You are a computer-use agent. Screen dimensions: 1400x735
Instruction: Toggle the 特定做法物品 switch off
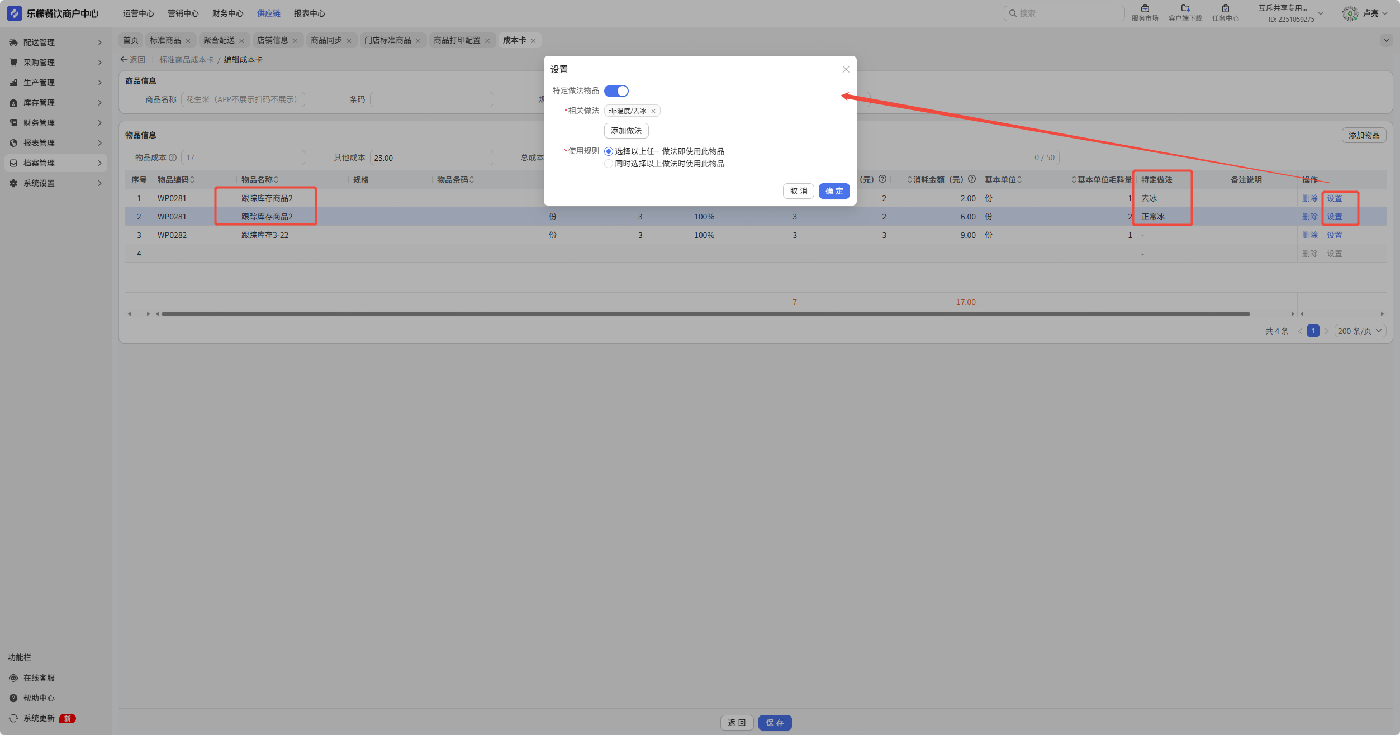pos(616,91)
